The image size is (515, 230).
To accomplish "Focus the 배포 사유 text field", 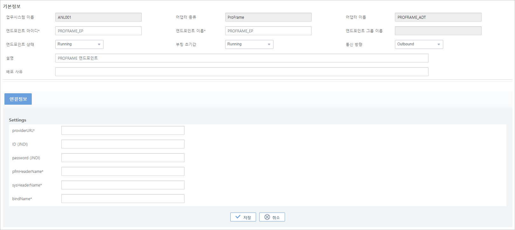I will click(241, 72).
